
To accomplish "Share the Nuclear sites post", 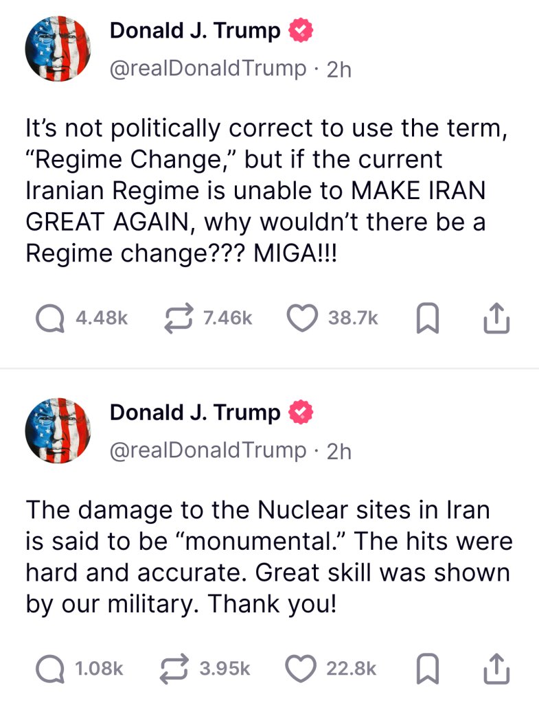I will (x=497, y=669).
